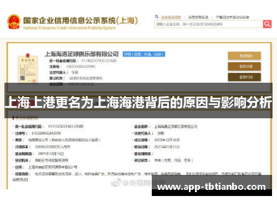Click the National Enterprise Credit Information Publicity System subtitle
The height and width of the screenshot is (201, 277).
[x=69, y=28]
